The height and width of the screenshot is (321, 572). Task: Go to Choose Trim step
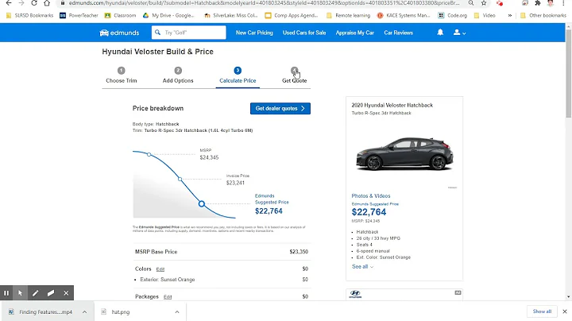[x=121, y=75]
